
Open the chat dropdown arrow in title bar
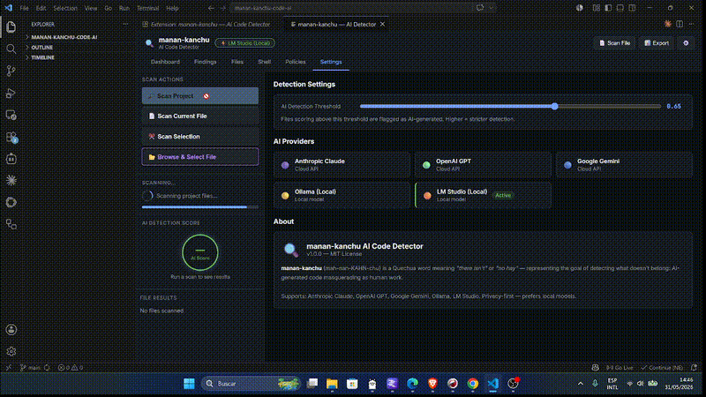(492, 8)
